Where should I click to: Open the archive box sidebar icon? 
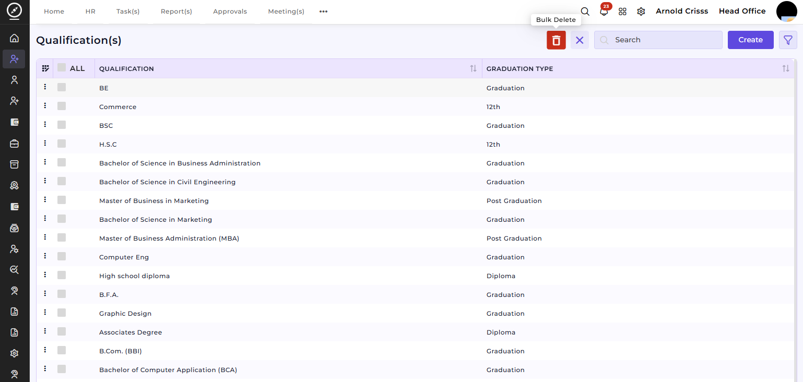point(14,164)
